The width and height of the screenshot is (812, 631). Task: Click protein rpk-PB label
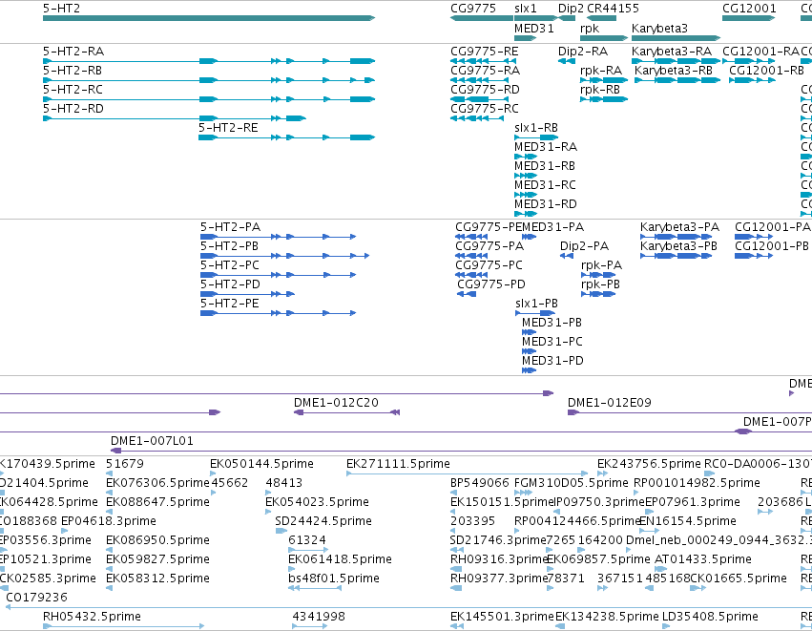click(x=601, y=284)
